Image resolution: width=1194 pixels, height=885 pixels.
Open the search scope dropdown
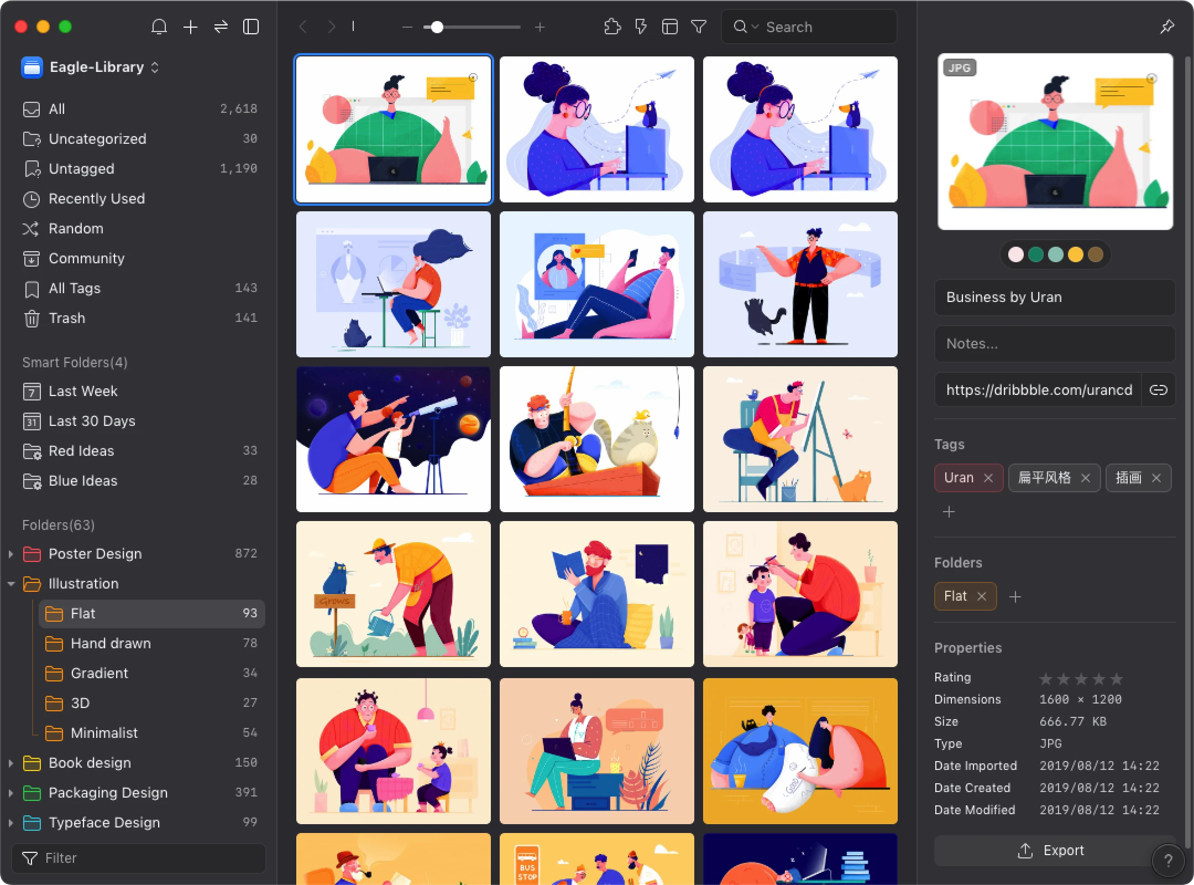(745, 27)
